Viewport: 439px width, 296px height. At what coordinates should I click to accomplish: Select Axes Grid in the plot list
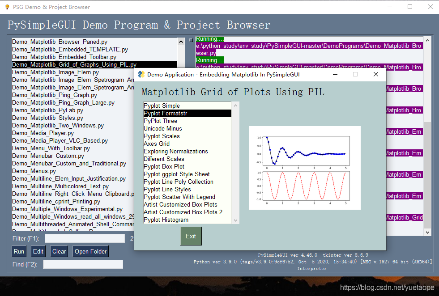188,144
